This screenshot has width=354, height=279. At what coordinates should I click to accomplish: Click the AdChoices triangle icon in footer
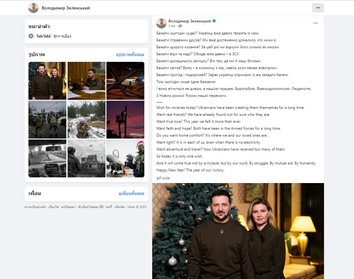coord(102,206)
